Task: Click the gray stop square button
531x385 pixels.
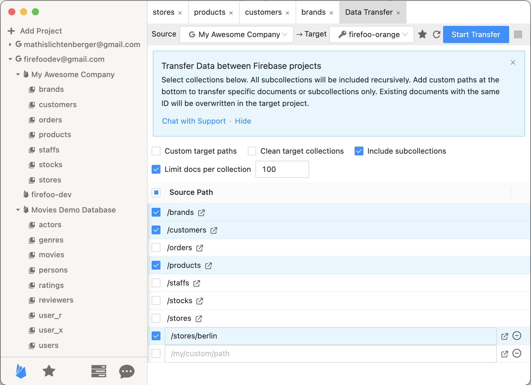Action: (x=518, y=34)
